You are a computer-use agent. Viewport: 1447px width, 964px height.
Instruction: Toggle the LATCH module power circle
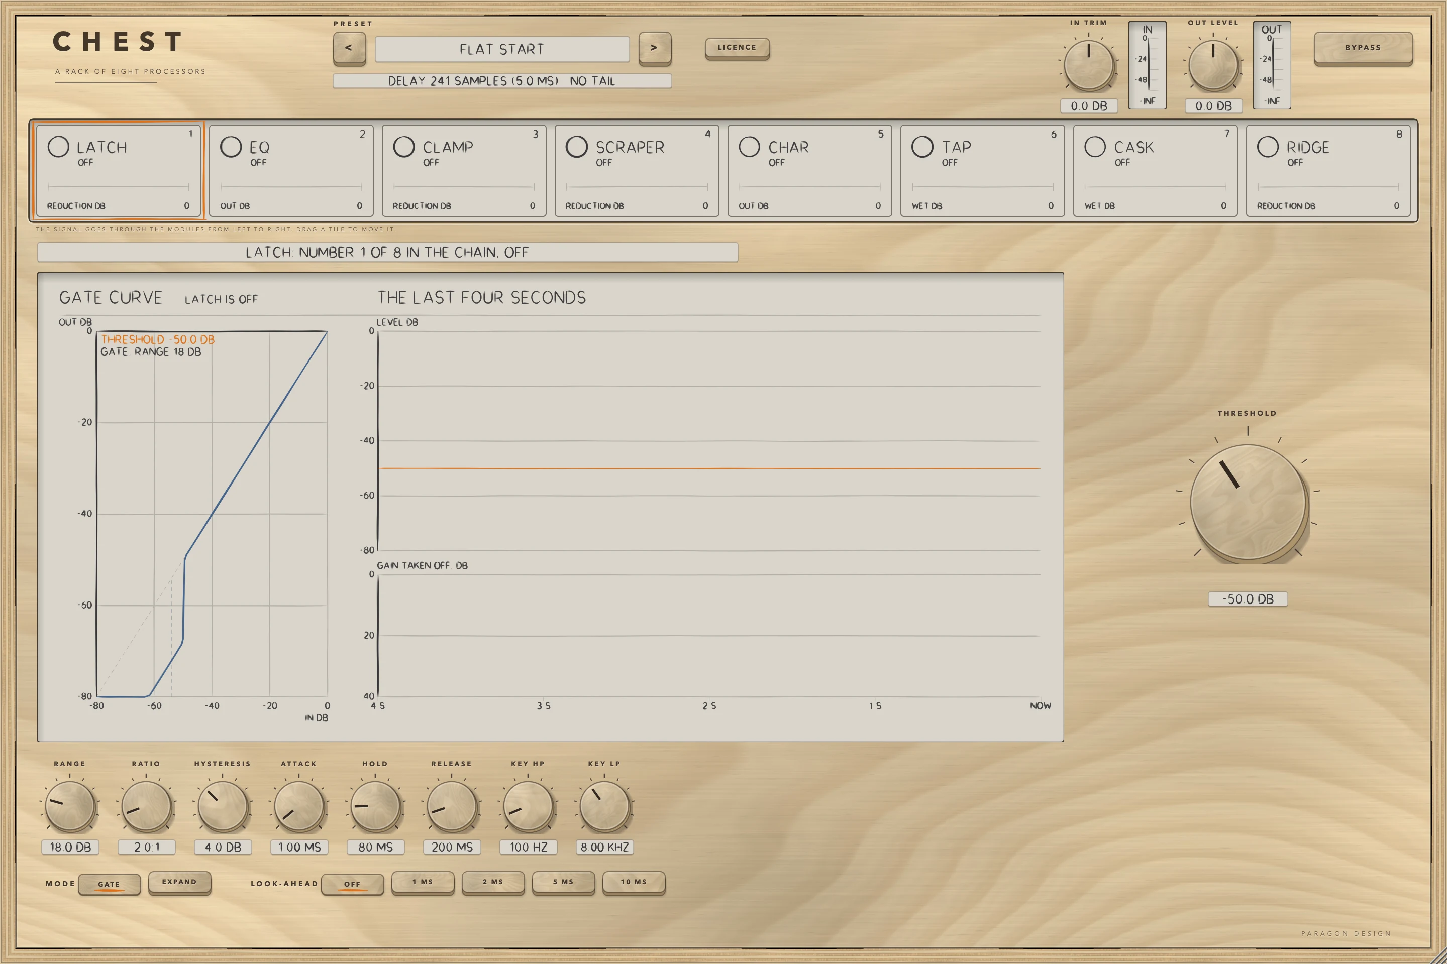(58, 146)
